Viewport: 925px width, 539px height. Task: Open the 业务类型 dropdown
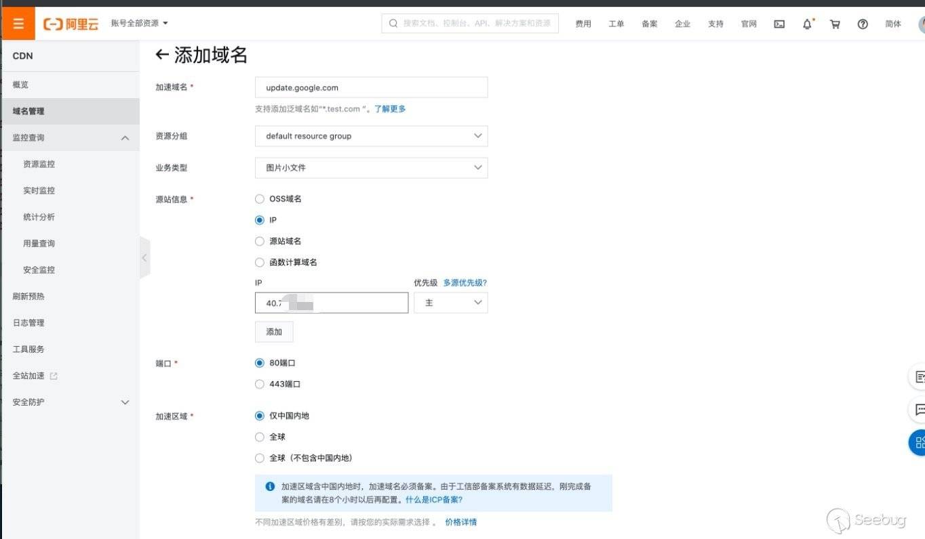(x=371, y=168)
